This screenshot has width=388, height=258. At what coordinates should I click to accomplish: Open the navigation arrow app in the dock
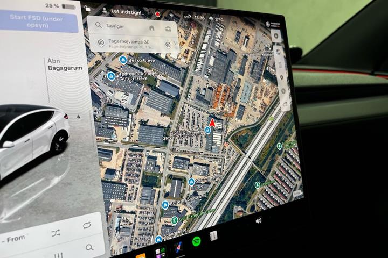(178, 247)
